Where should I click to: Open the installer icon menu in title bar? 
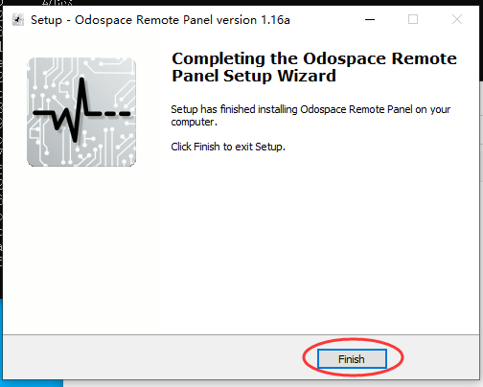pyautogui.click(x=18, y=20)
